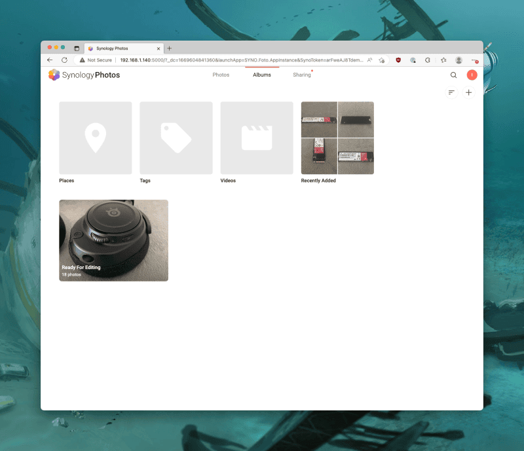Open the Tags album

point(176,138)
